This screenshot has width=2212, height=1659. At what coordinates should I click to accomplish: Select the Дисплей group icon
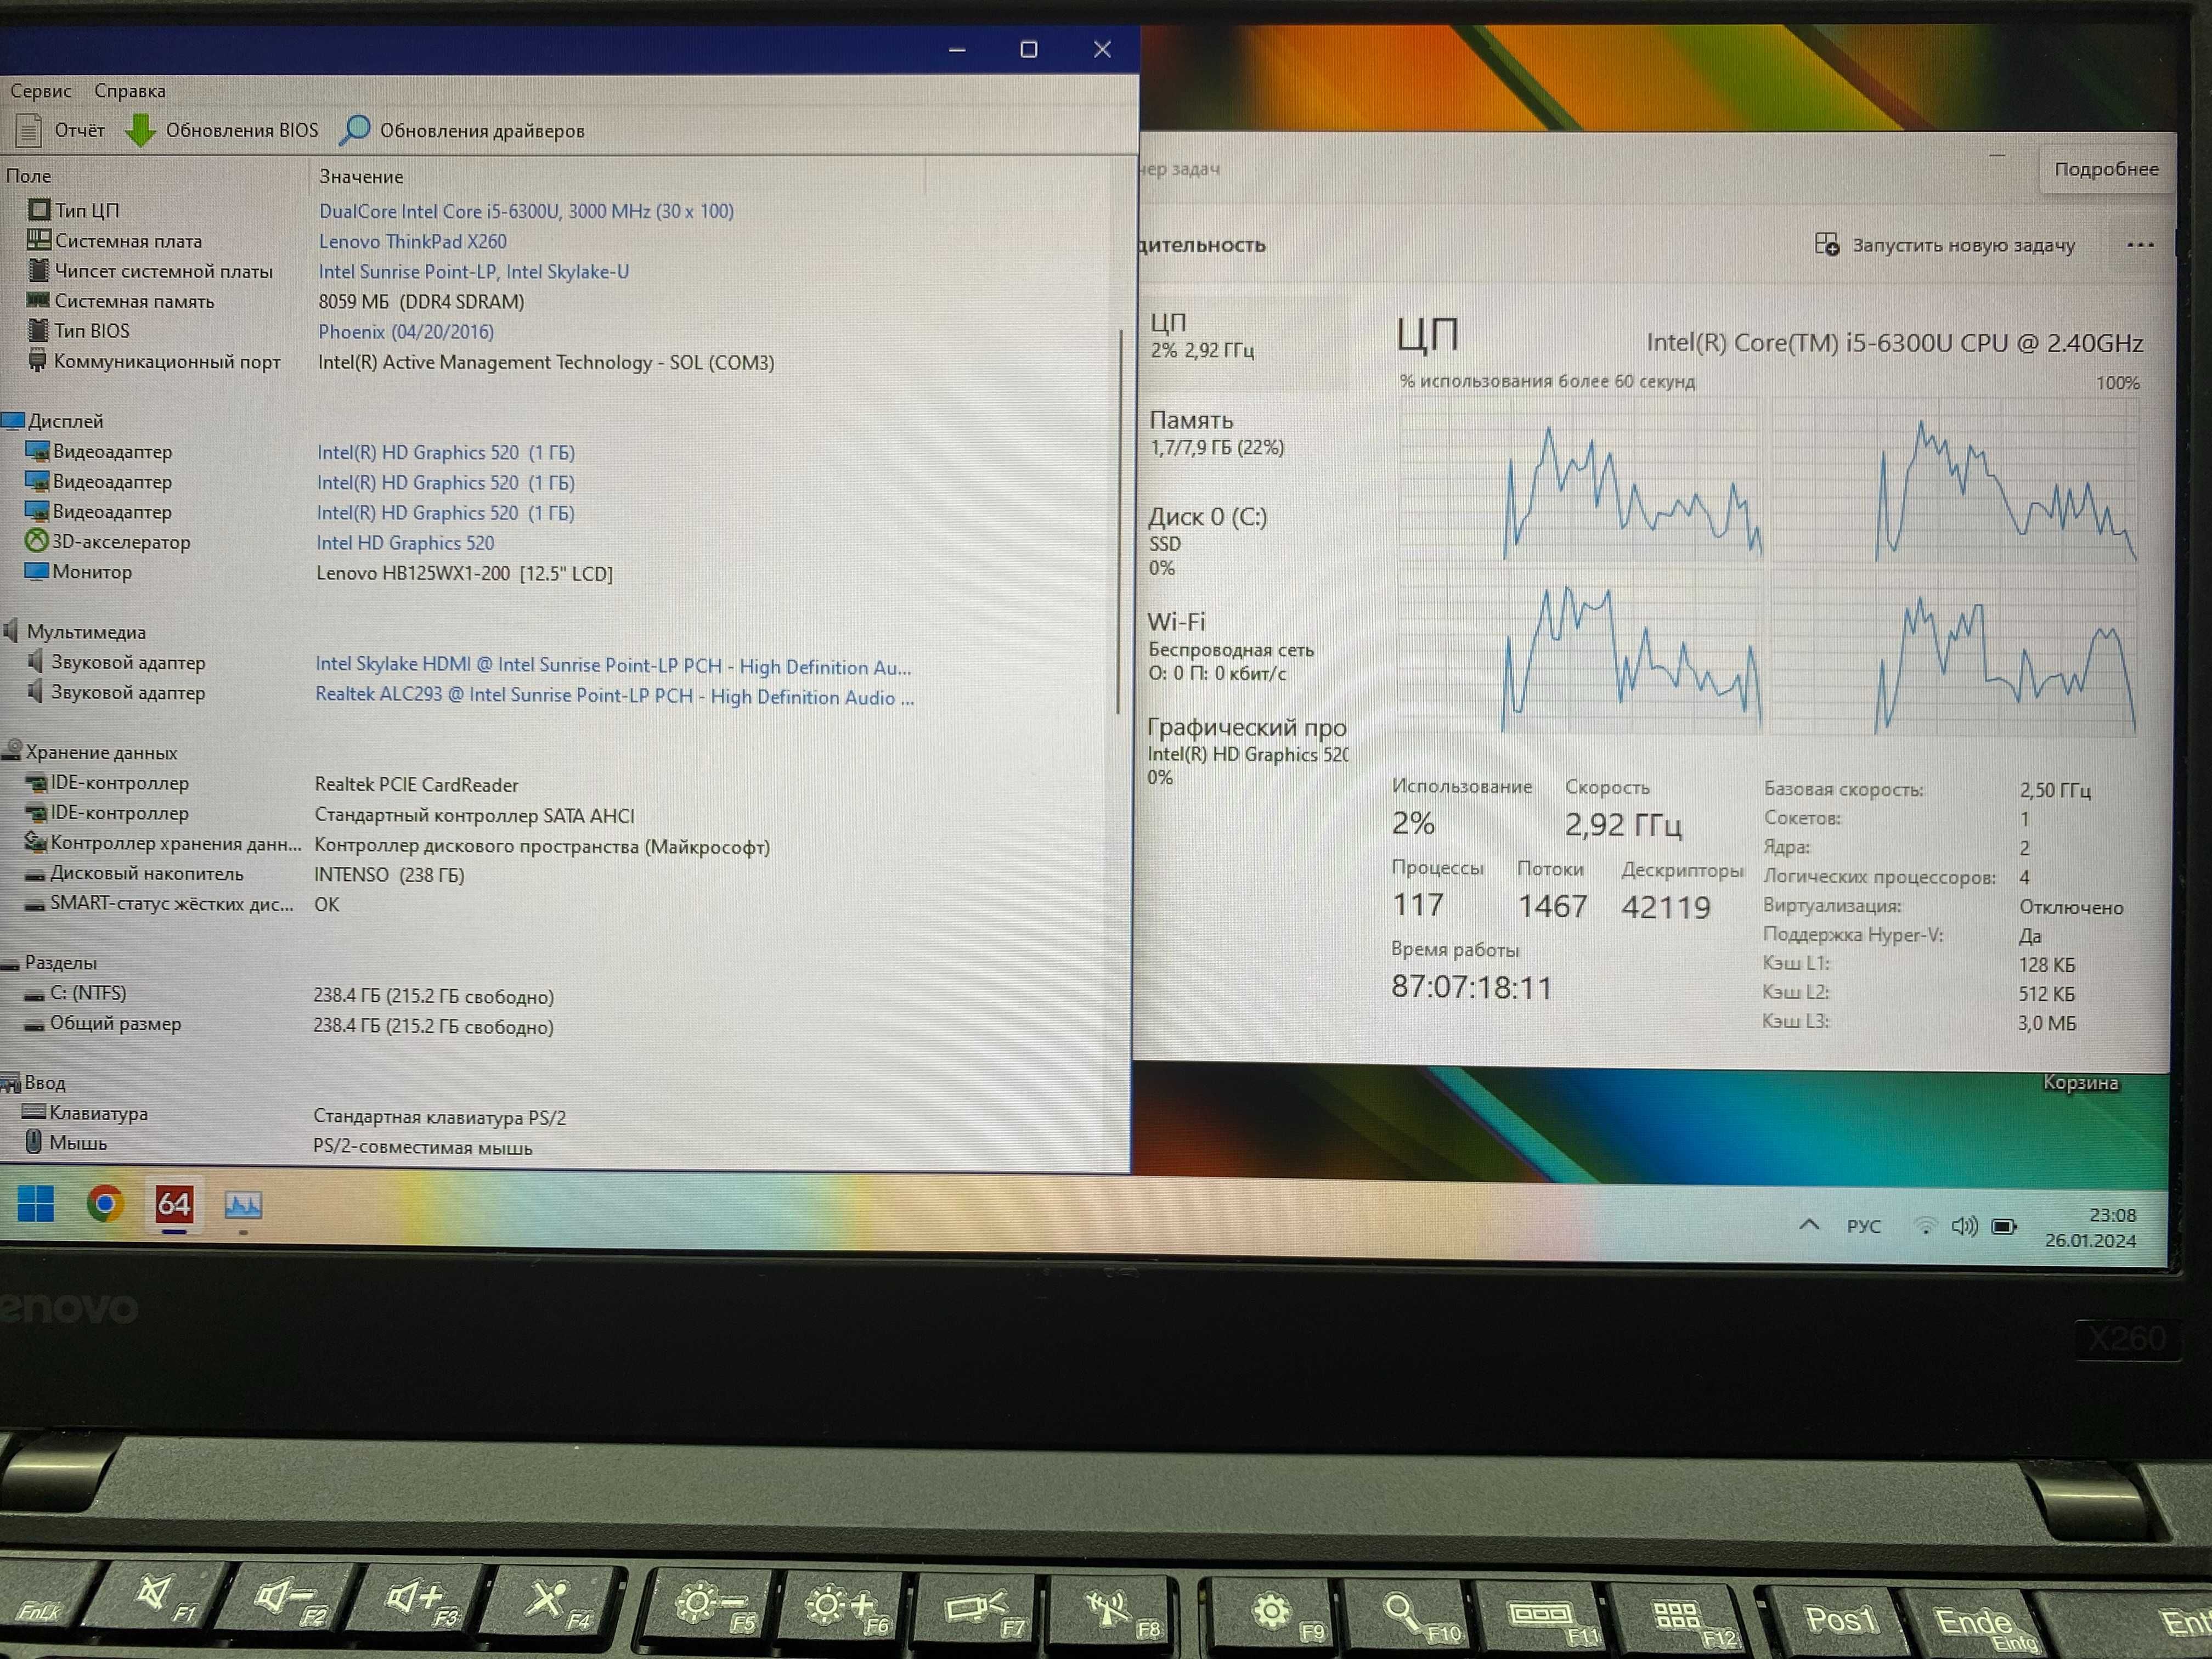pos(13,421)
